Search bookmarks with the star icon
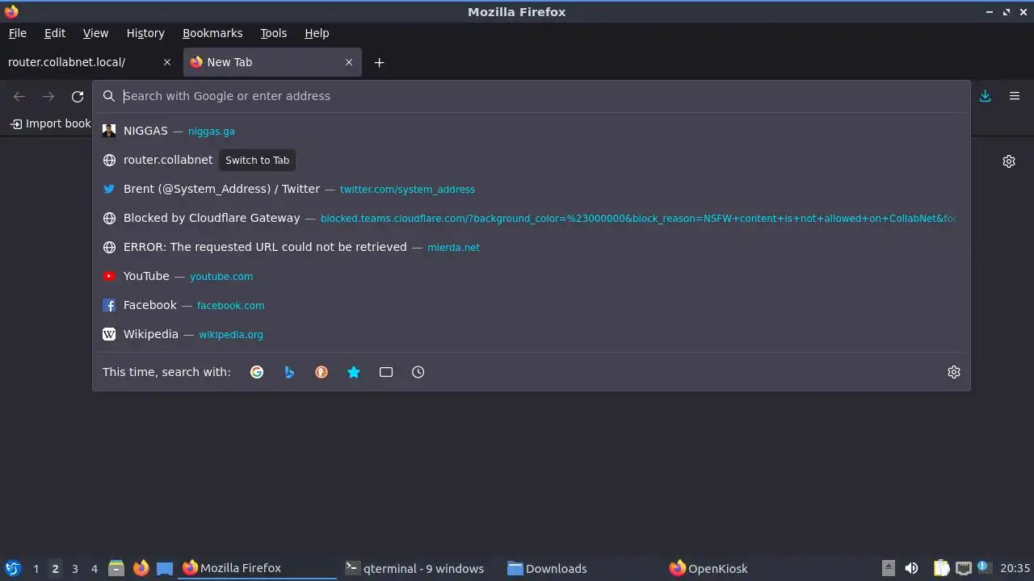This screenshot has width=1034, height=581. [x=354, y=372]
